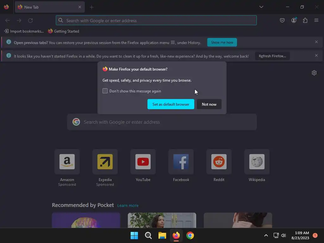Focus the top address bar
Viewport: 324px width, 243px height.
tap(156, 21)
